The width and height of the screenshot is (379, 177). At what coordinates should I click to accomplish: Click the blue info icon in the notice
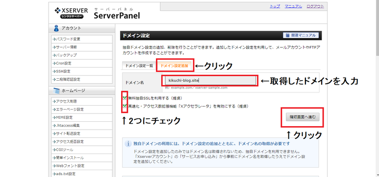tap(128, 144)
